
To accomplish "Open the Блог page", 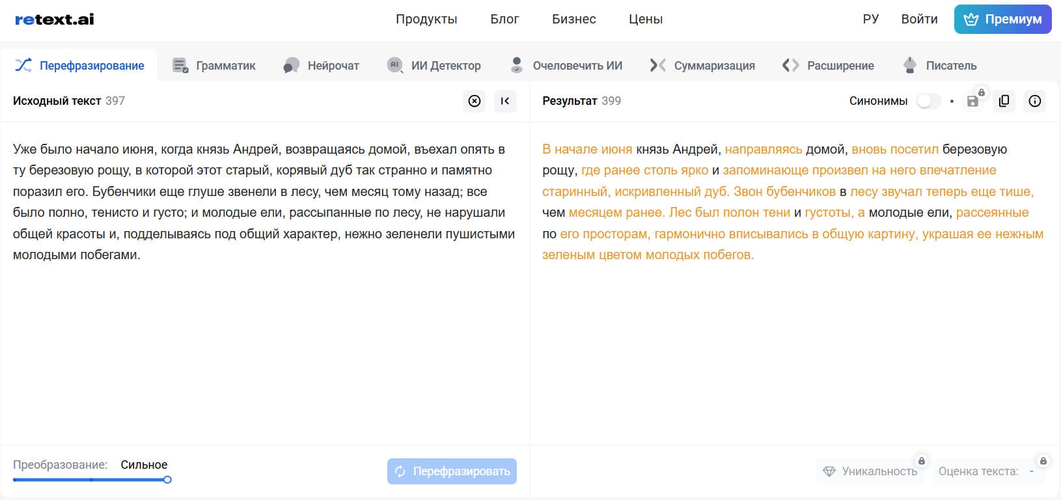I will pos(504,20).
